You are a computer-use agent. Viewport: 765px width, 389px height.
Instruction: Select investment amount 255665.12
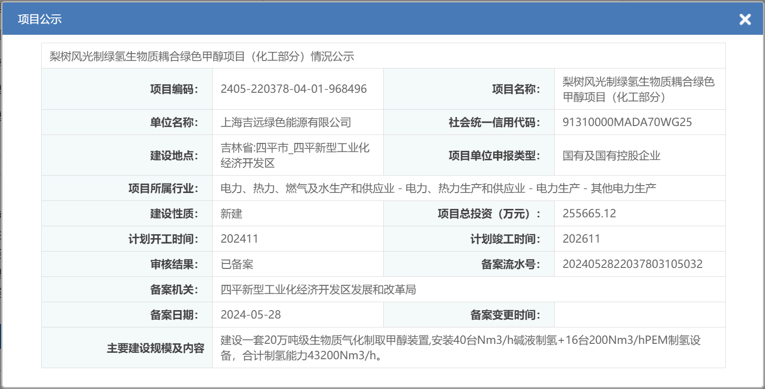590,213
